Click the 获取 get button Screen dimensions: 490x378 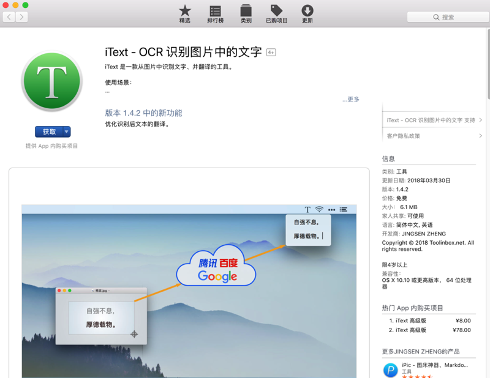(49, 132)
